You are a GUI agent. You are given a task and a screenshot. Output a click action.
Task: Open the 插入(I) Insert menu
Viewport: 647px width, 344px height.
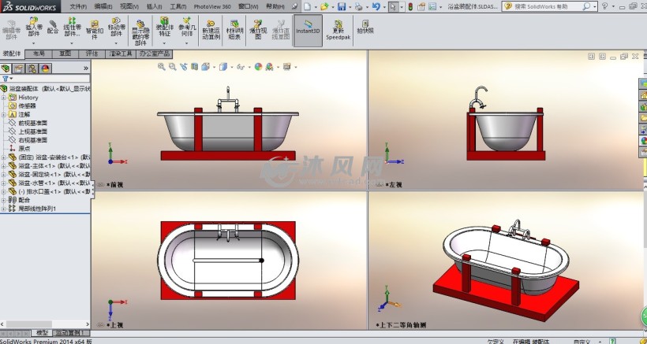click(154, 6)
